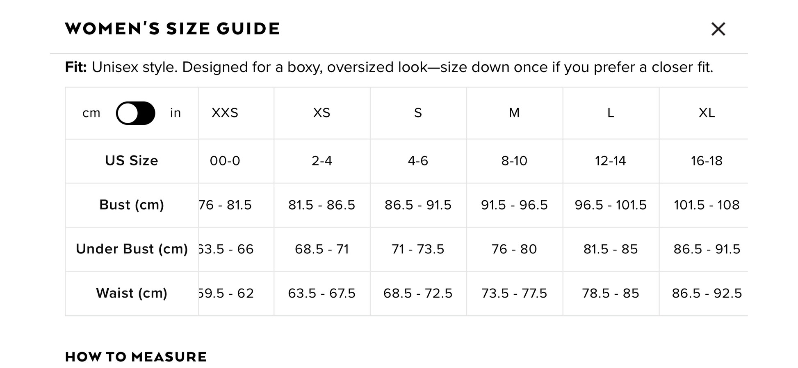Viewport: 798px width, 368px height.
Task: Select the XXS size column header
Action: 225,113
